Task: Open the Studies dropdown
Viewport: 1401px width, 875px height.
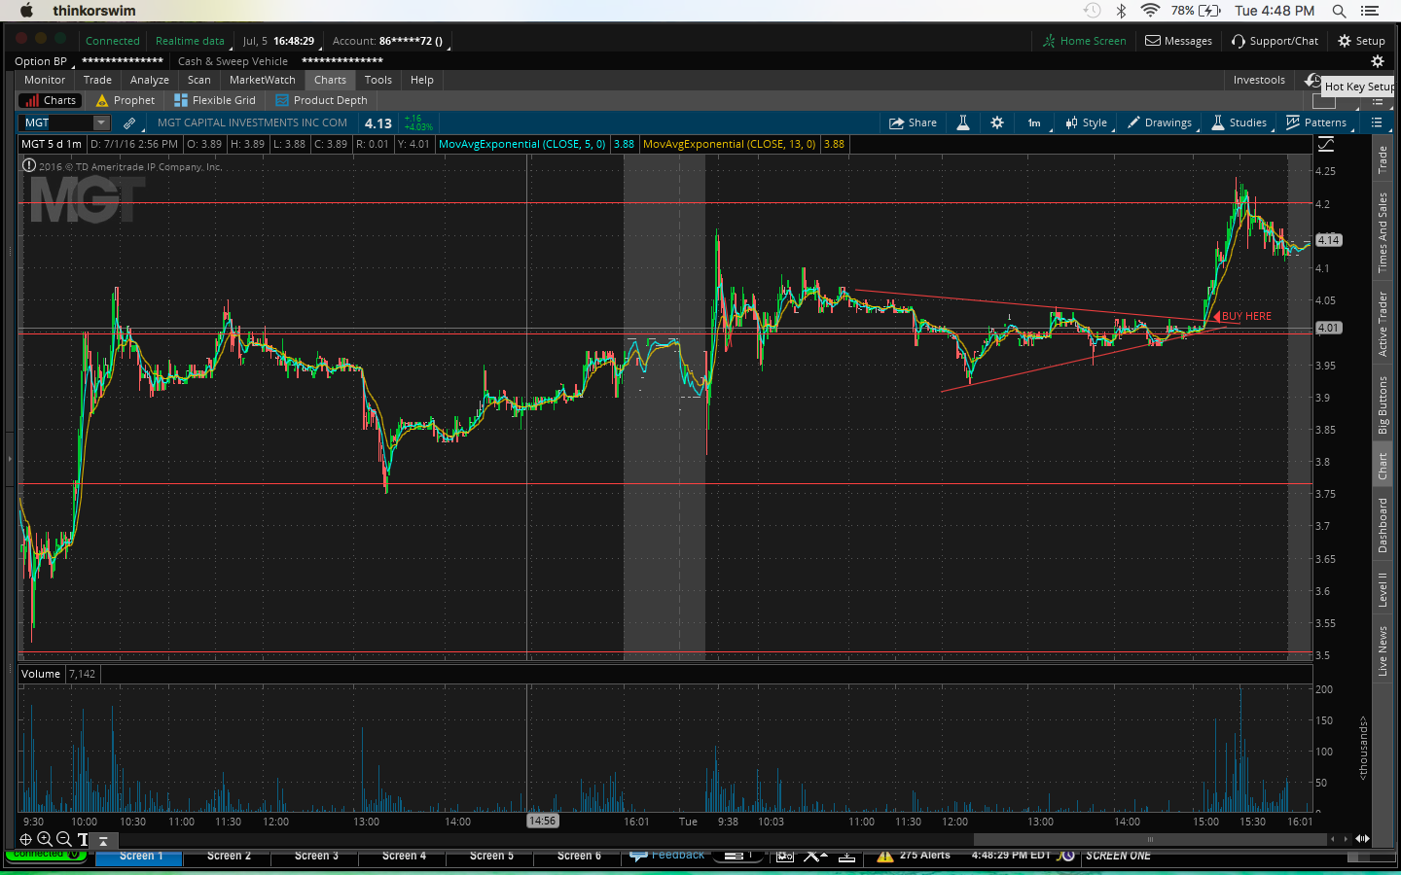Action: (x=1239, y=122)
